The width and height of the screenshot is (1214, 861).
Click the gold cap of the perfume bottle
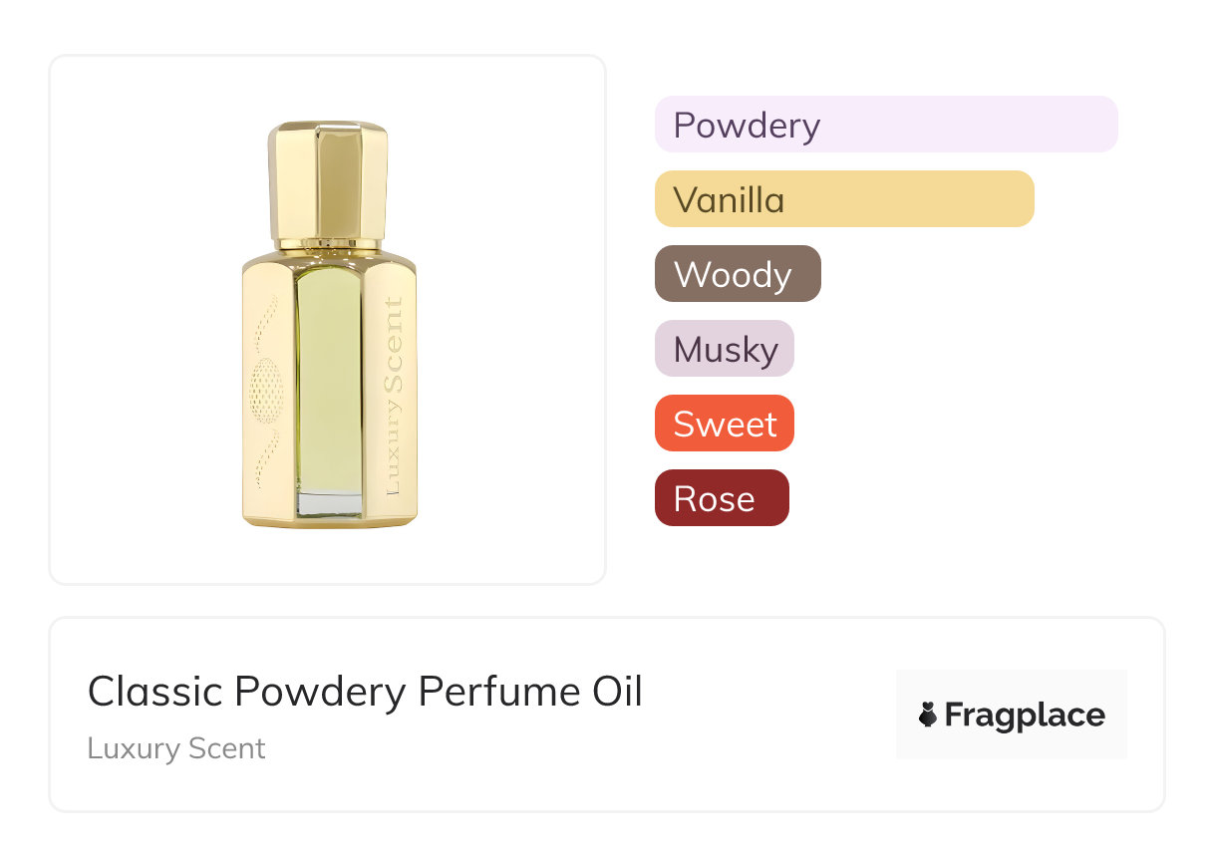(327, 180)
